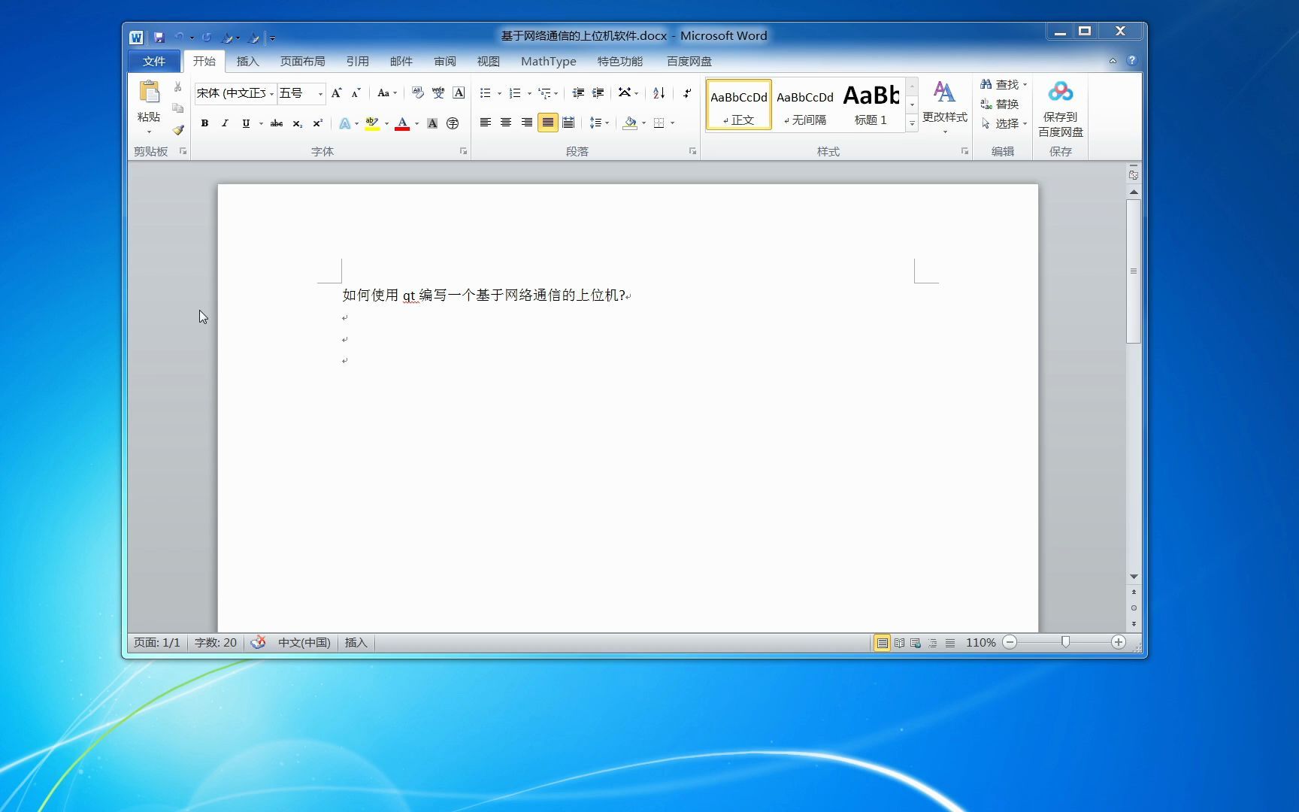Click the Distributed alignment icon
Viewport: 1299px width, 812px height.
click(x=569, y=123)
